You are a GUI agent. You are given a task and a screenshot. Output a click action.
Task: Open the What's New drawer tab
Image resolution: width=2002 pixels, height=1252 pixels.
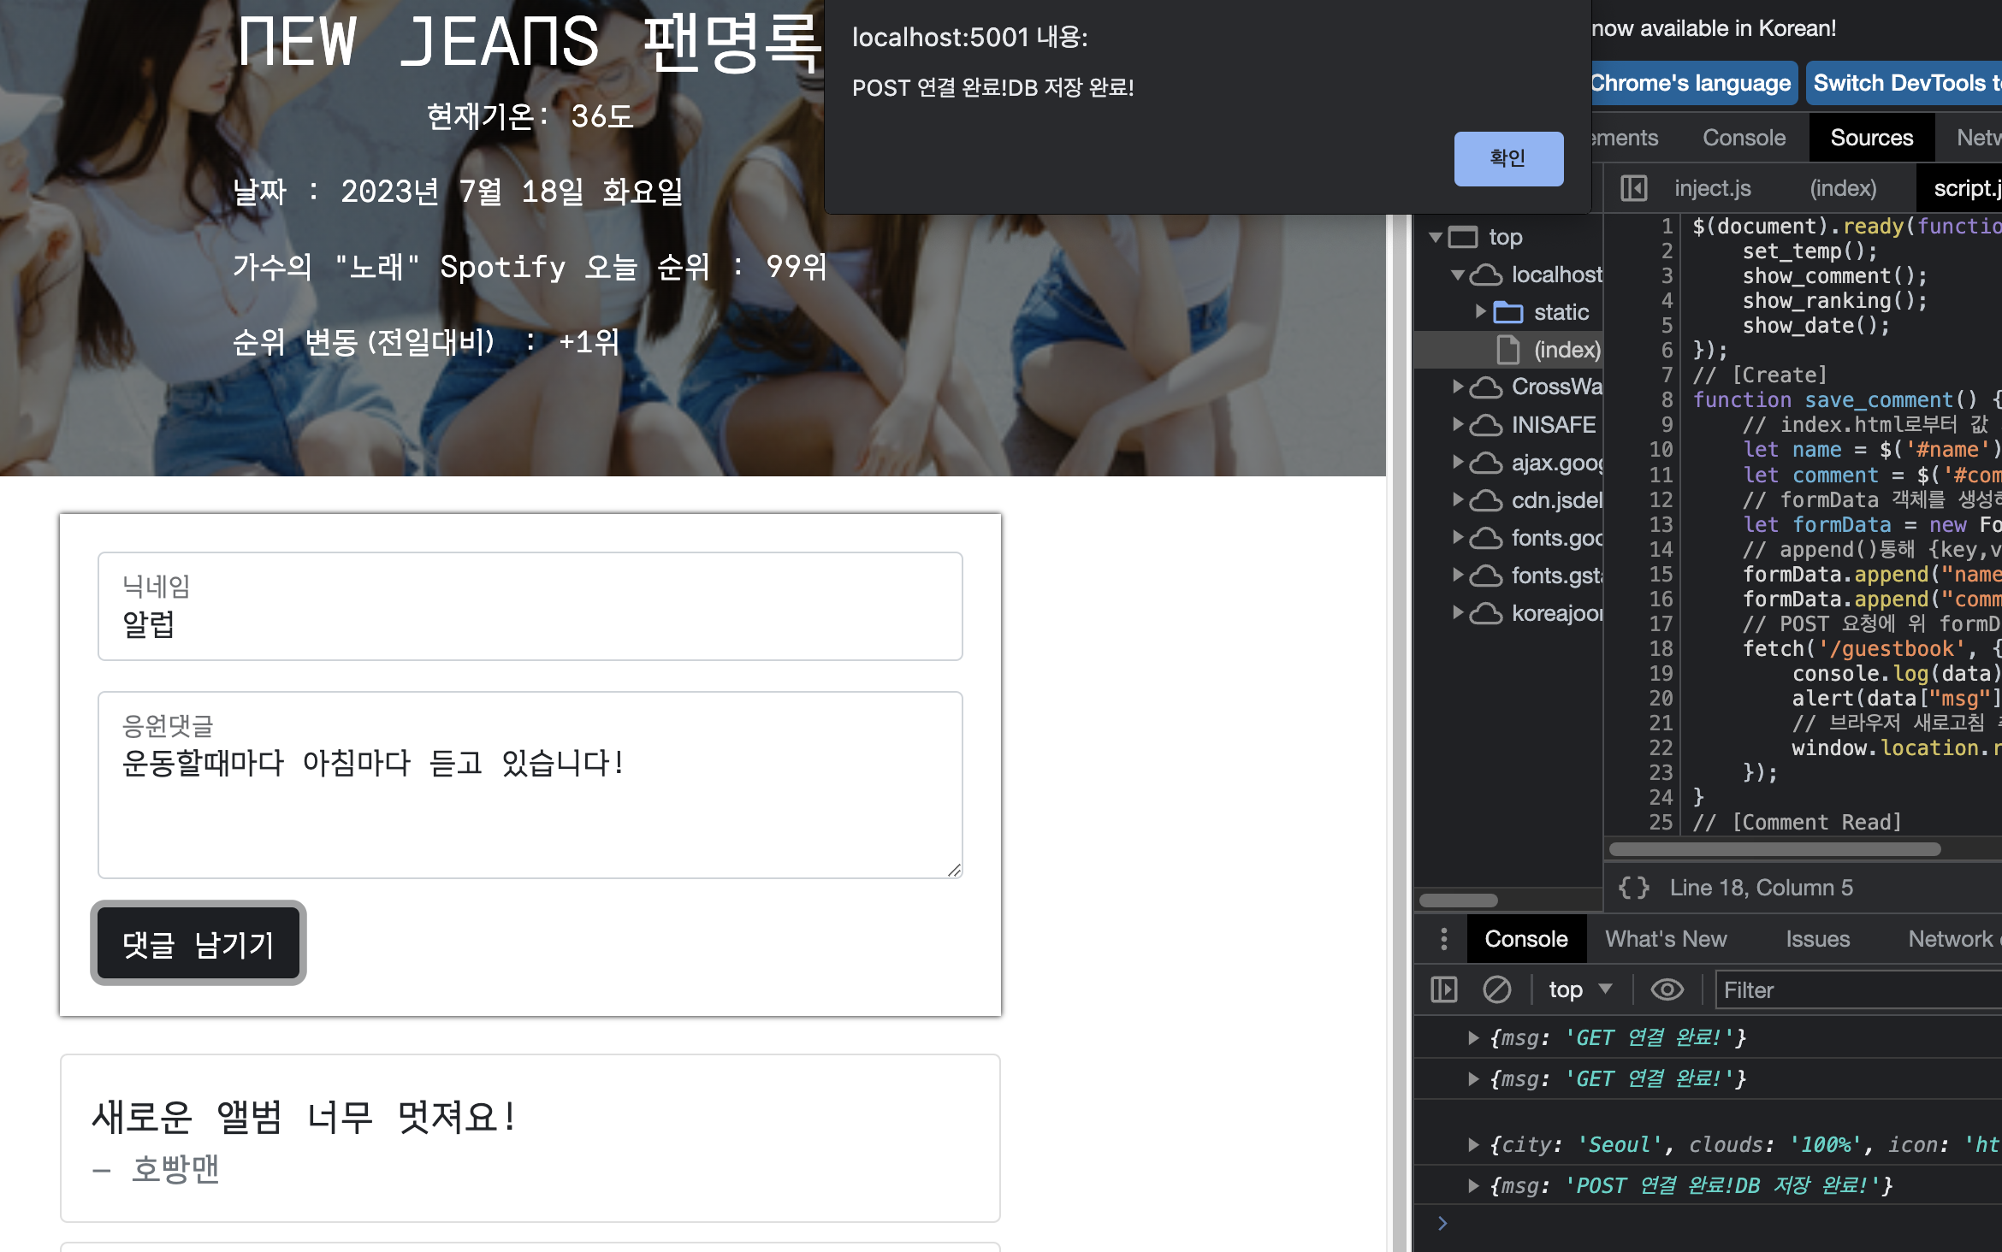(x=1666, y=939)
